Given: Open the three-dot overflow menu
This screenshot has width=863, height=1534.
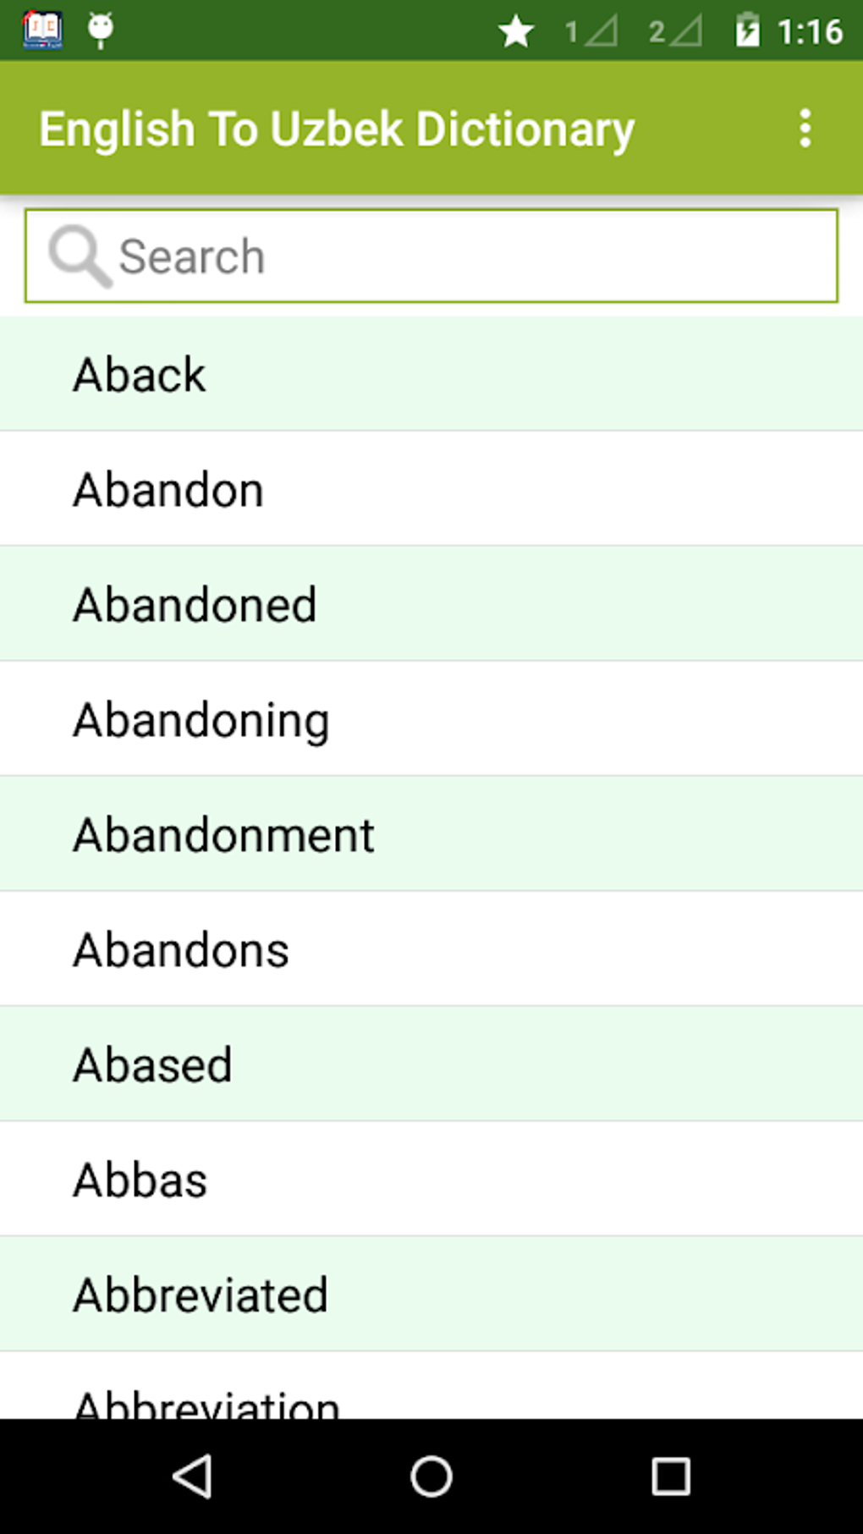Looking at the screenshot, I should (804, 129).
